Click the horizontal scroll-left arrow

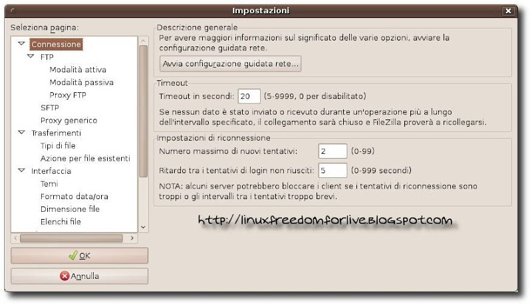(x=15, y=238)
